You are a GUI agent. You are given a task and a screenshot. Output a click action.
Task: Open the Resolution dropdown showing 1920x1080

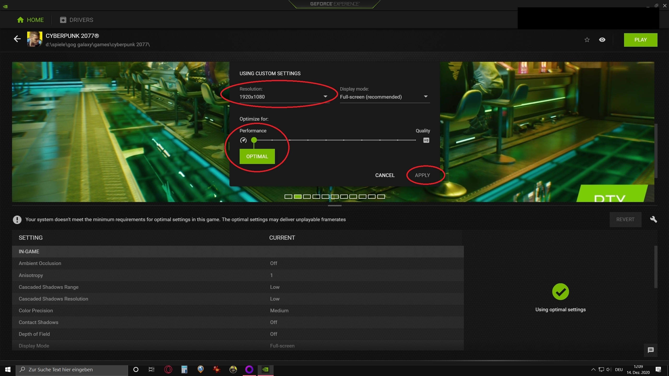284,97
